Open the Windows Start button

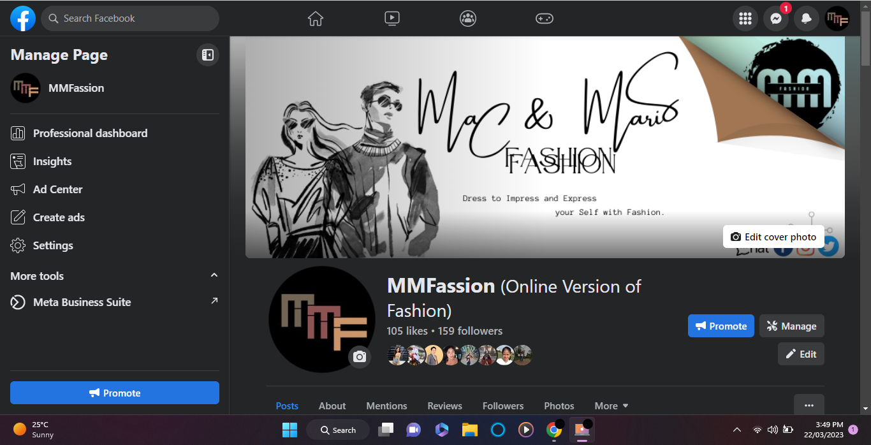click(289, 430)
